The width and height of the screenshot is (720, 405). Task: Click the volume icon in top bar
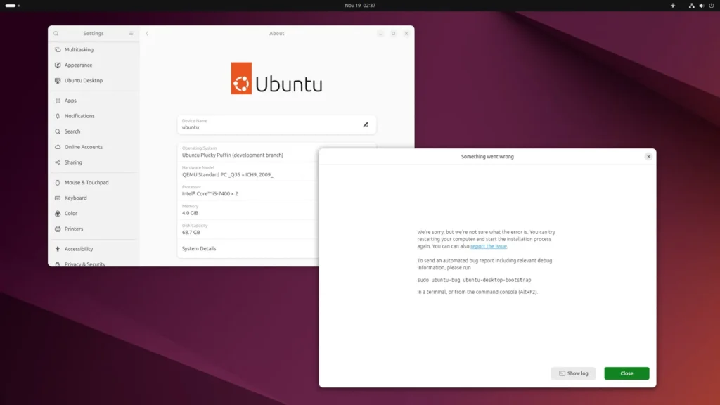[x=701, y=6]
